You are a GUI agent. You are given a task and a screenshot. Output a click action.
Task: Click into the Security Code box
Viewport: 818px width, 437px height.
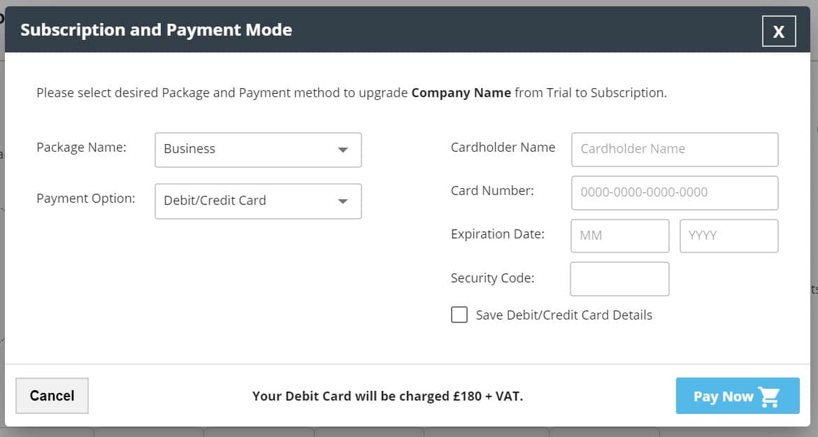[x=619, y=279]
